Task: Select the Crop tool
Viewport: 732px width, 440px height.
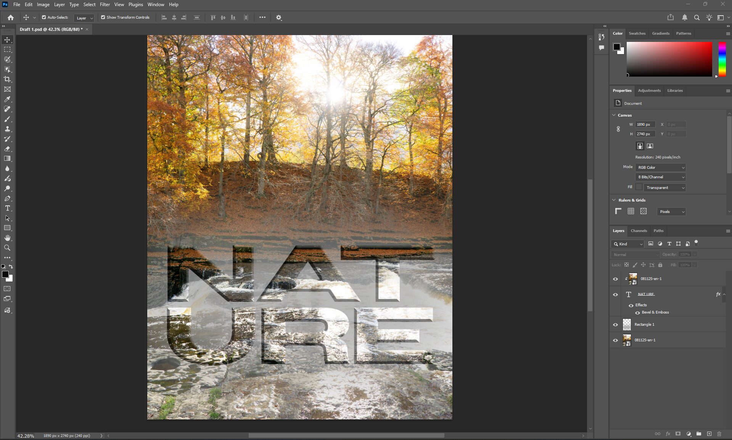Action: [x=7, y=79]
